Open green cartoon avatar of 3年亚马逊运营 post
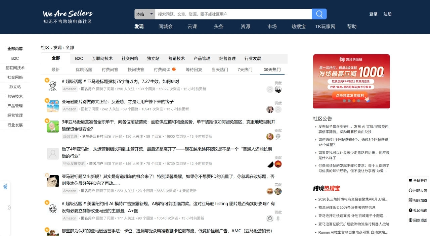 pos(53,126)
